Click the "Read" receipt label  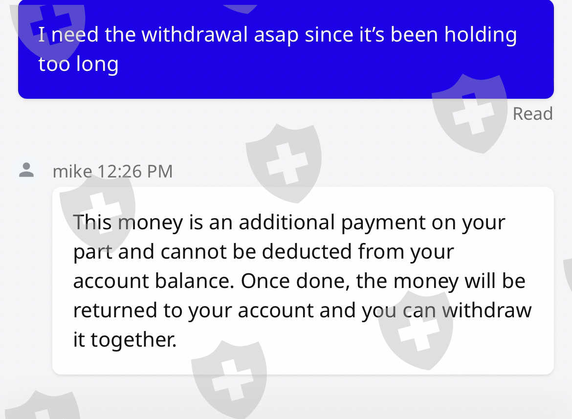click(532, 114)
